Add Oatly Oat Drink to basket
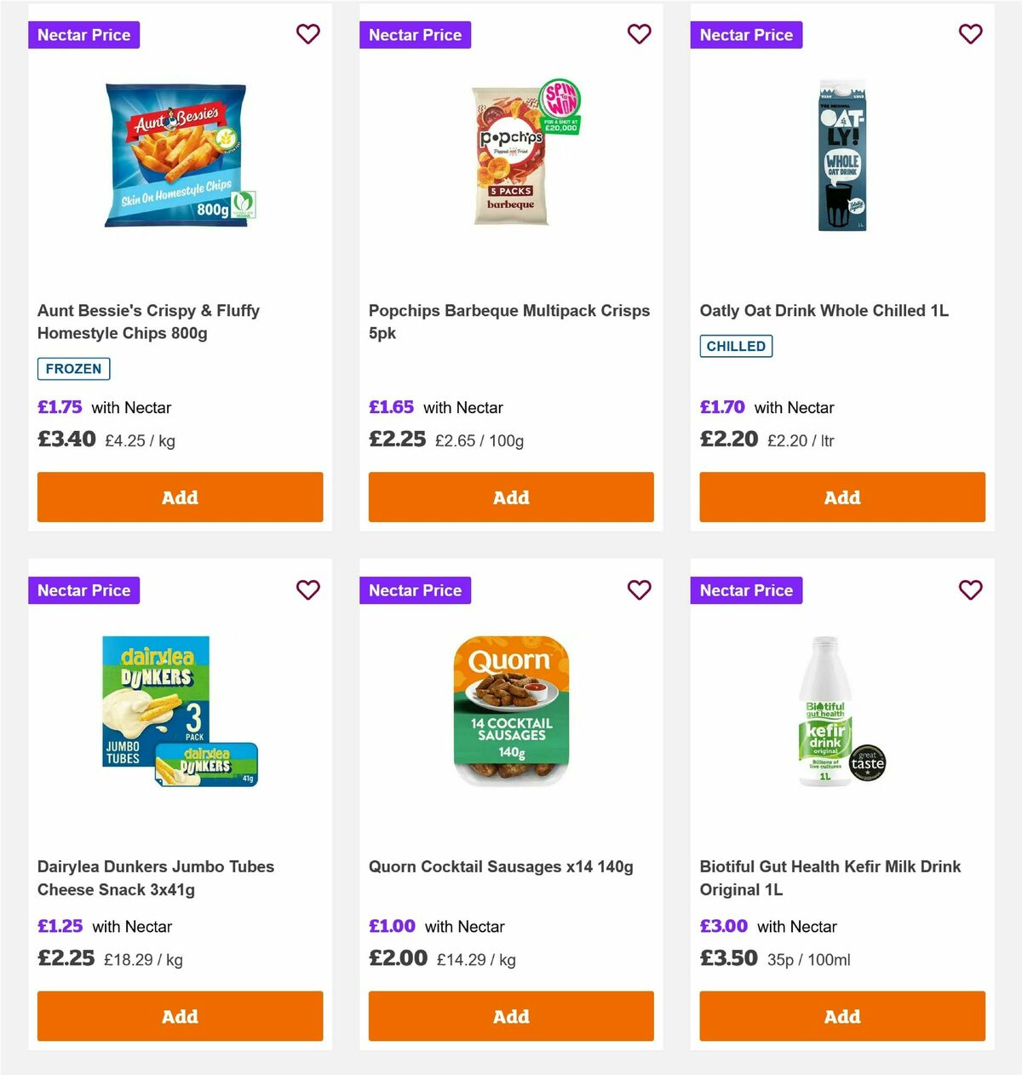The height and width of the screenshot is (1075, 1022). click(841, 497)
